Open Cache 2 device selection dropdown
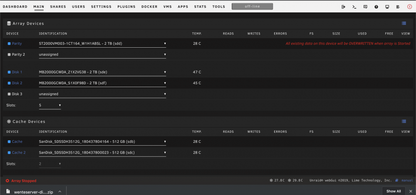 click(102, 153)
